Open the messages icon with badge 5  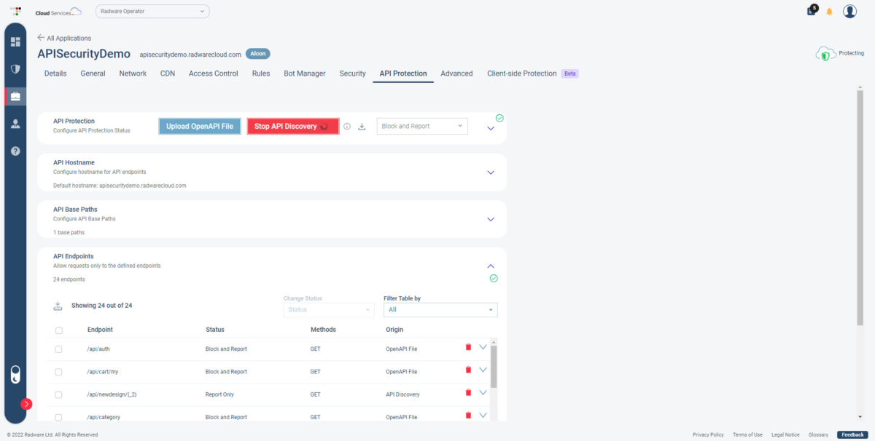click(811, 11)
